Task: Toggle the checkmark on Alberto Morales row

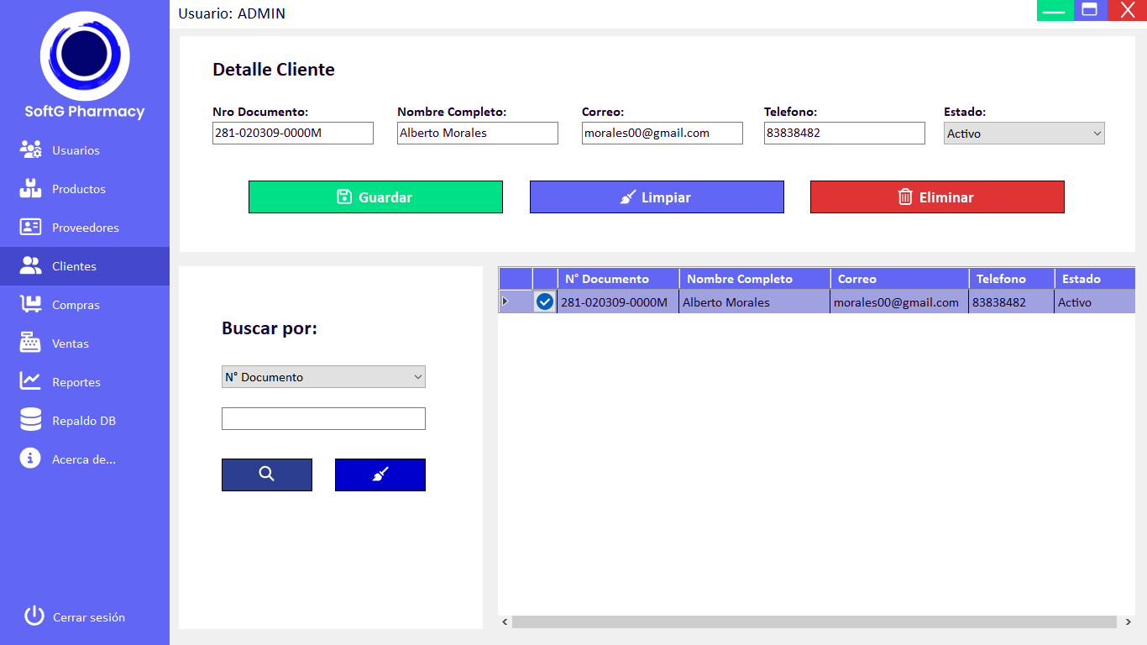Action: pos(545,302)
